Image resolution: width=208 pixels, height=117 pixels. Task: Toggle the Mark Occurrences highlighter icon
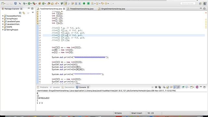coord(66,4)
